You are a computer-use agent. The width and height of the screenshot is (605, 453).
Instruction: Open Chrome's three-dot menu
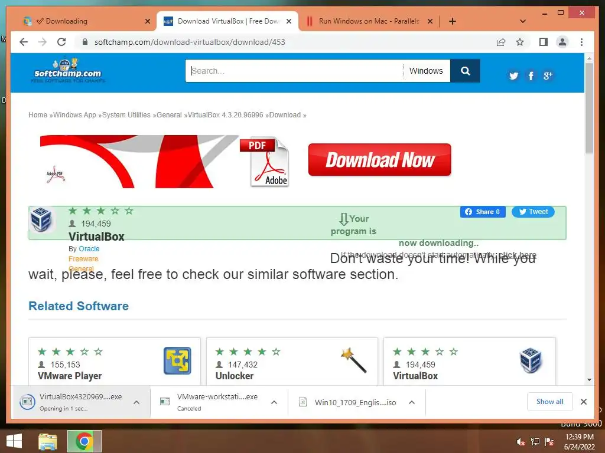click(x=581, y=42)
